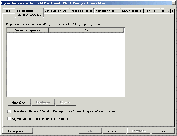Select the Programme Startmenü/Desktop tab
Viewport: 177px width, 136px height.
click(x=29, y=13)
